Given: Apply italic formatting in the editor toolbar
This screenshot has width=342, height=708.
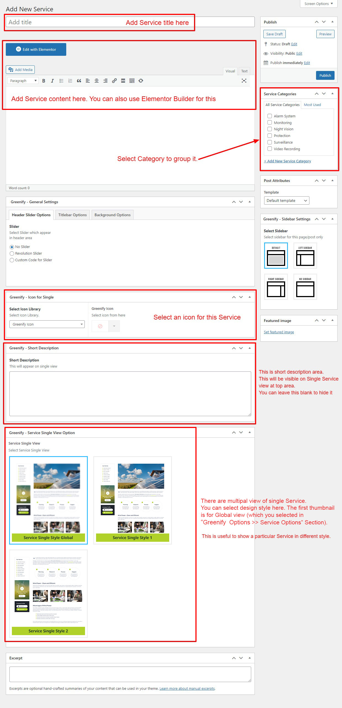Looking at the screenshot, I should (52, 81).
